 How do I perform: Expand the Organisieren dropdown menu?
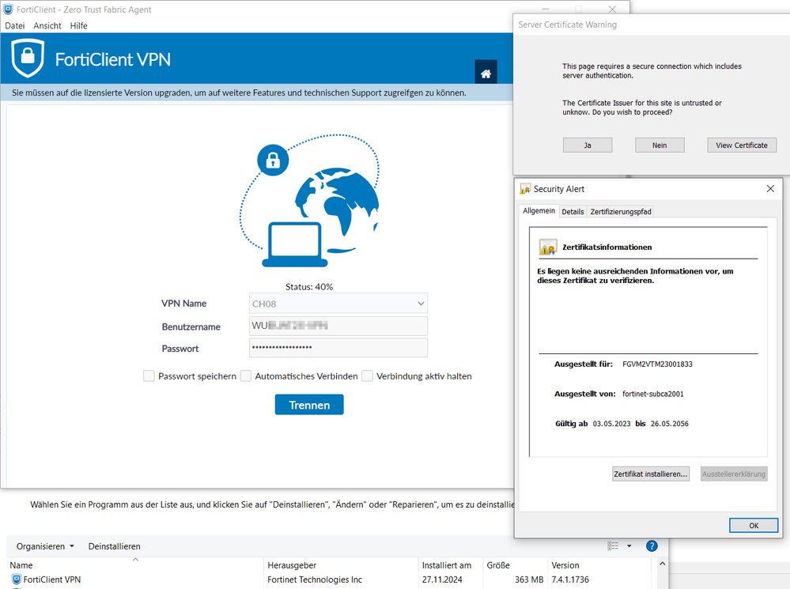45,546
